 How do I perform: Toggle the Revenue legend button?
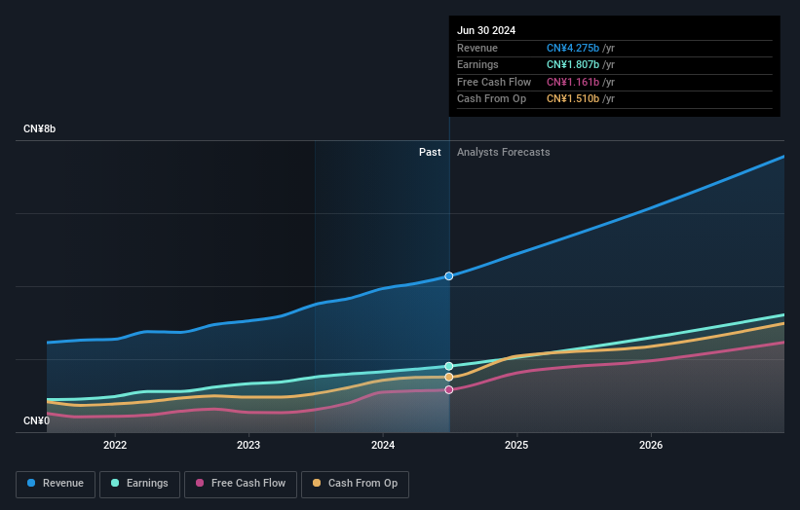pos(56,484)
